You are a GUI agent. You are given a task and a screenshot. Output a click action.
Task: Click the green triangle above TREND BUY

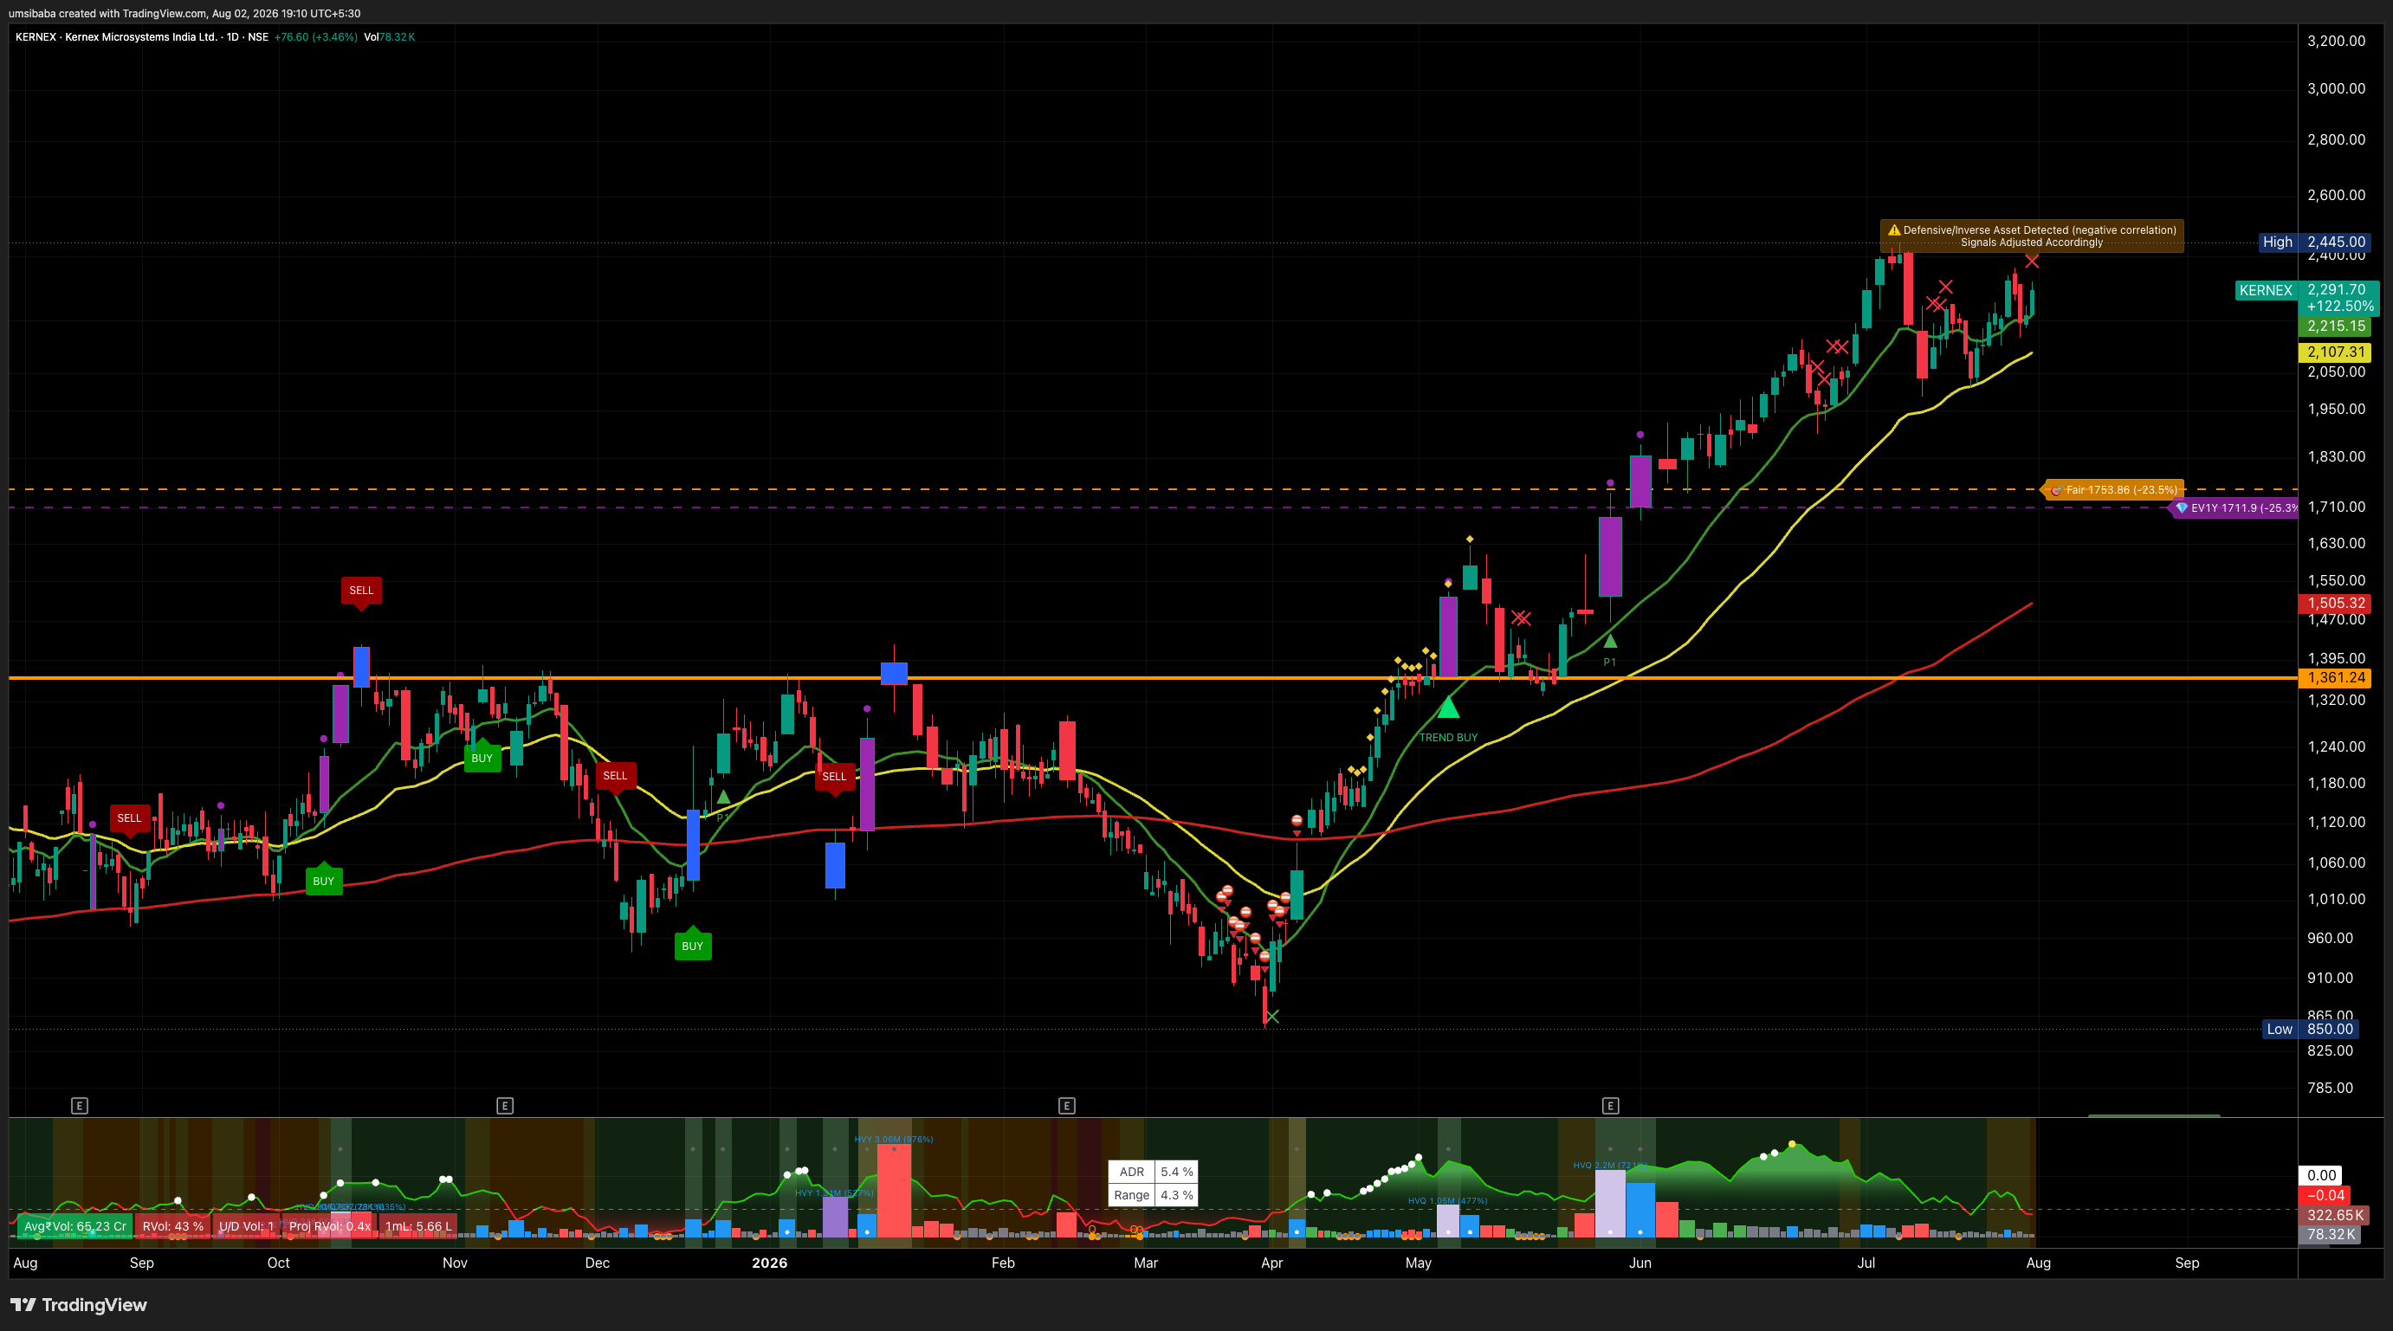tap(1448, 707)
